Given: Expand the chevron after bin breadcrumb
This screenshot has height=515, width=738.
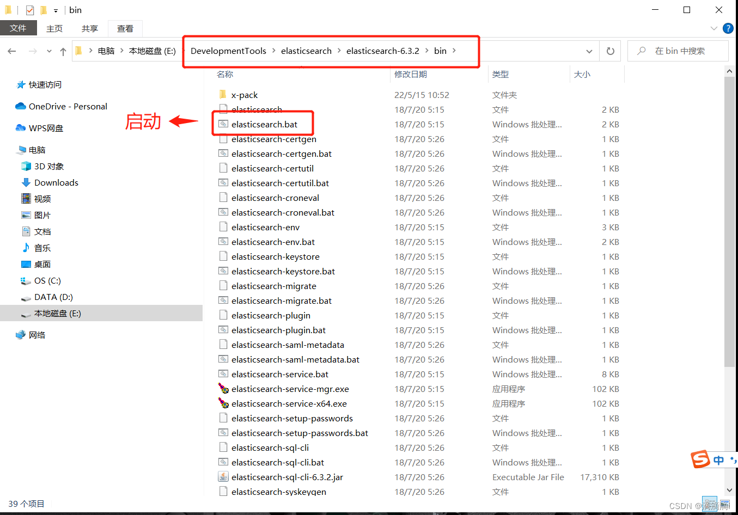Looking at the screenshot, I should point(454,51).
